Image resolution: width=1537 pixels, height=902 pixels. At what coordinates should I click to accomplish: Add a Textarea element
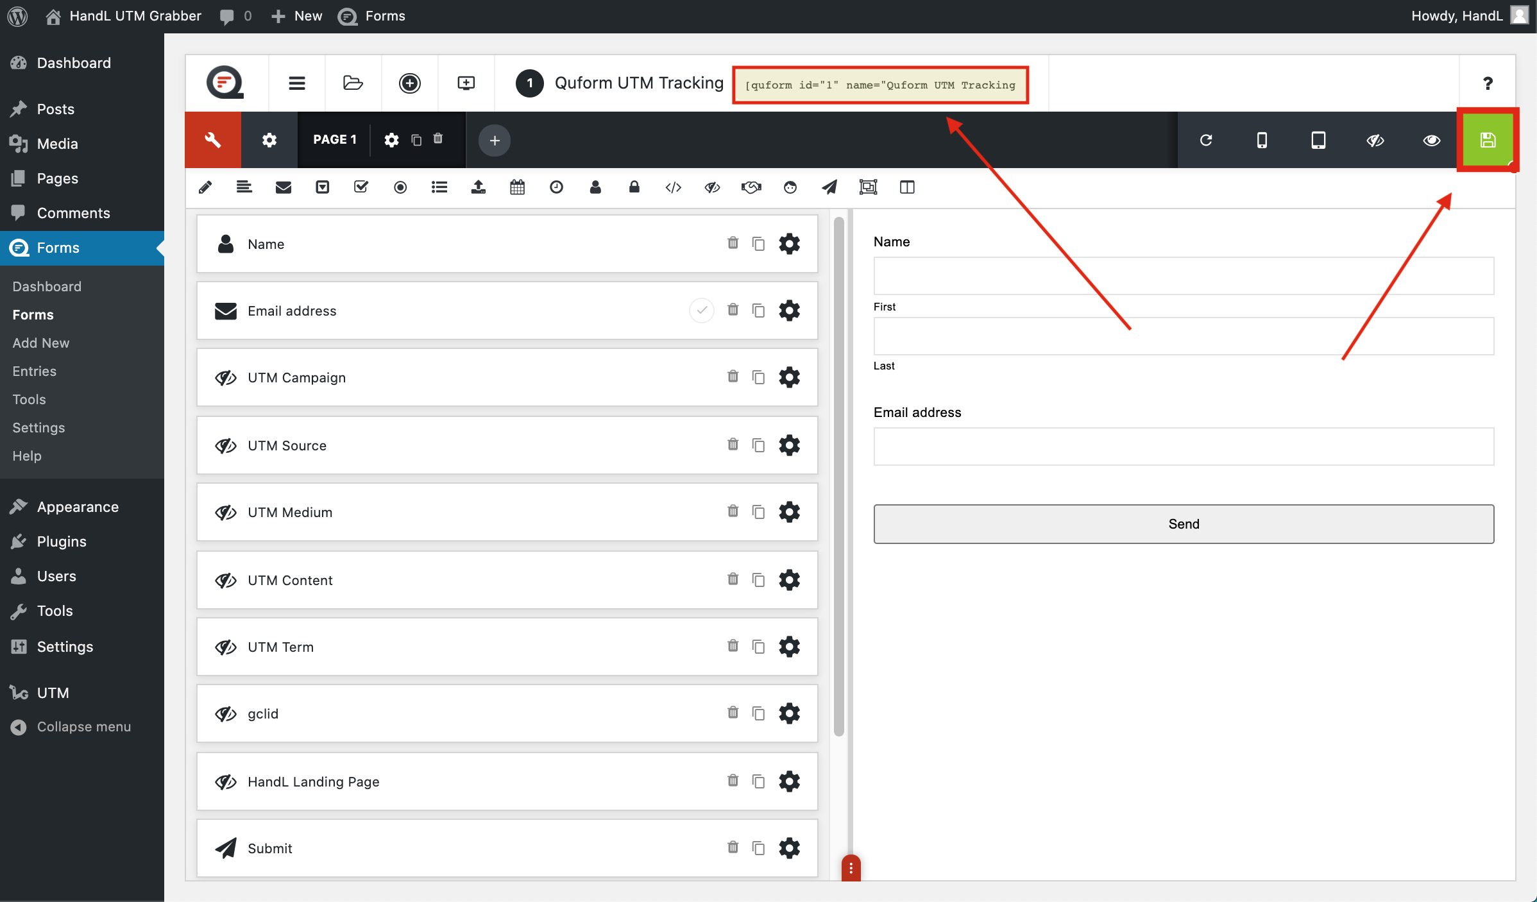click(244, 187)
